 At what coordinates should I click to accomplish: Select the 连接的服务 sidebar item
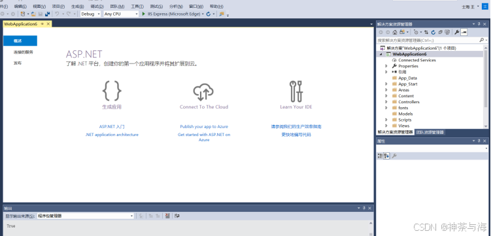tap(23, 52)
